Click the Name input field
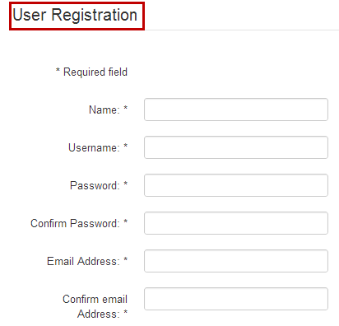The height and width of the screenshot is (326, 339). point(236,109)
